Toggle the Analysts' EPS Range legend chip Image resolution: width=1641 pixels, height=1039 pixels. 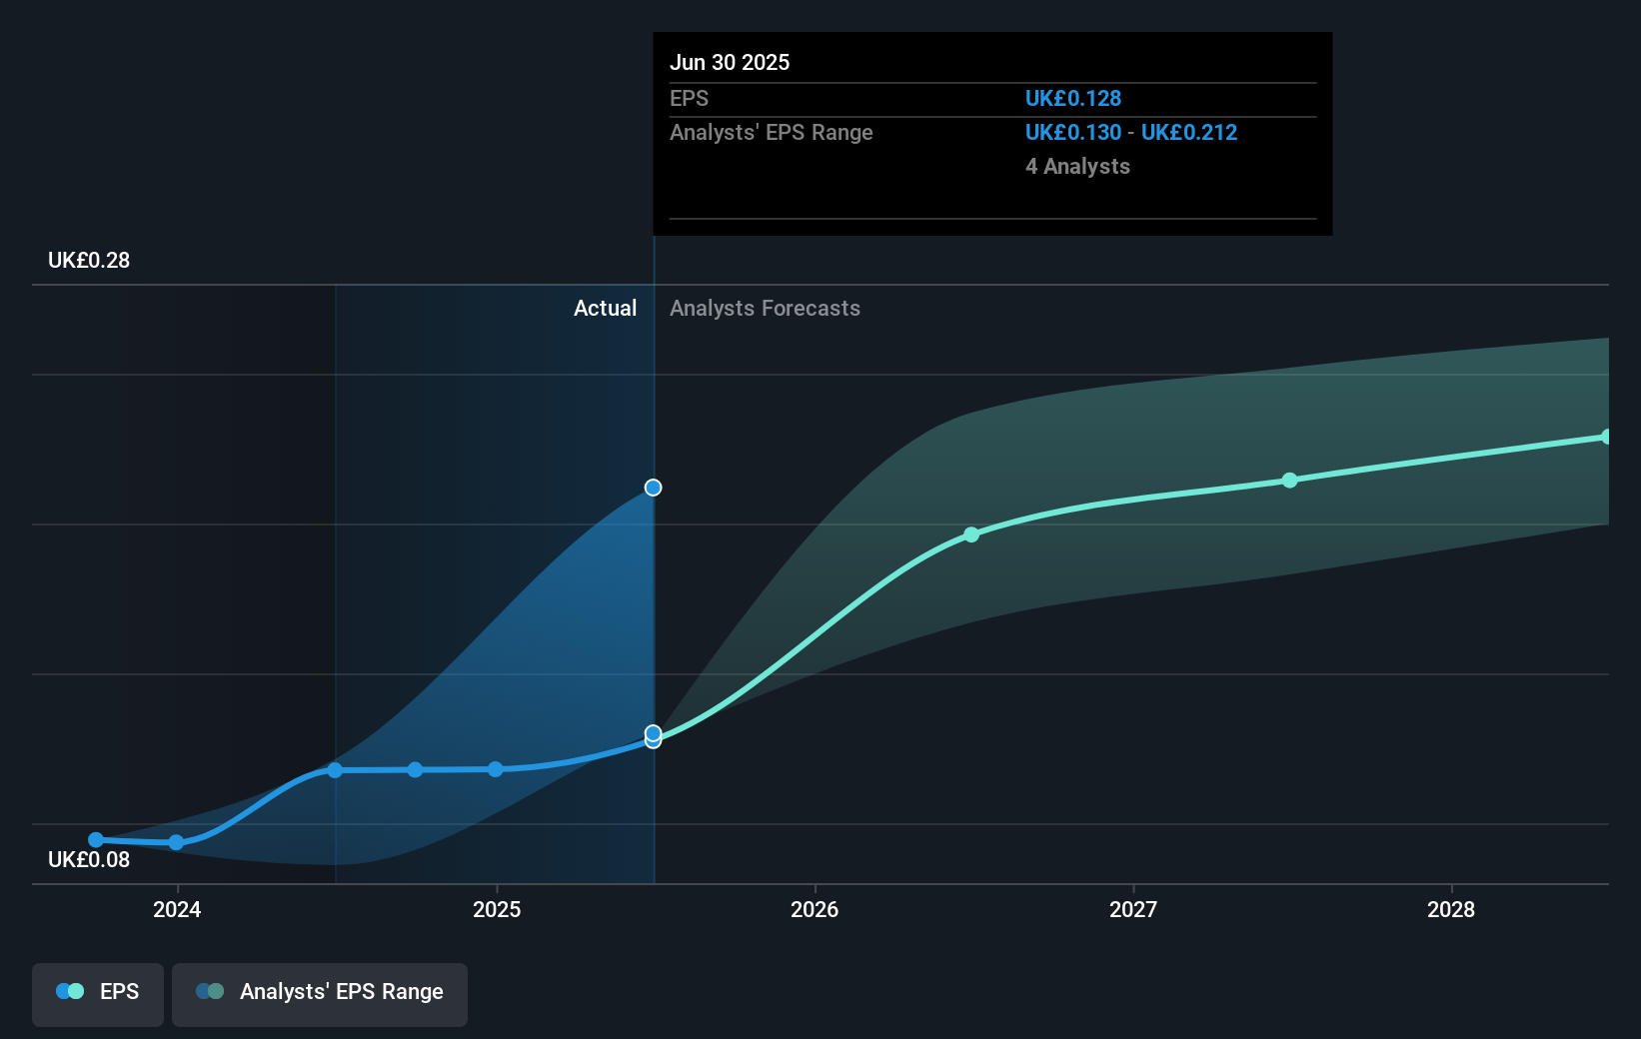319,994
